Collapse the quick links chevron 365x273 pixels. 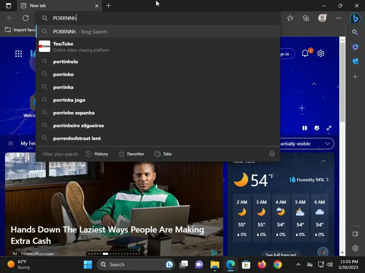click(x=314, y=84)
